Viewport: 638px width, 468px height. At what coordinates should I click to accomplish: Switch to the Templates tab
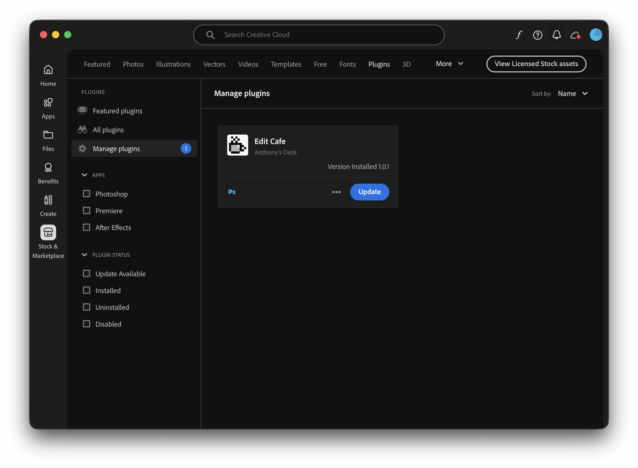point(286,64)
